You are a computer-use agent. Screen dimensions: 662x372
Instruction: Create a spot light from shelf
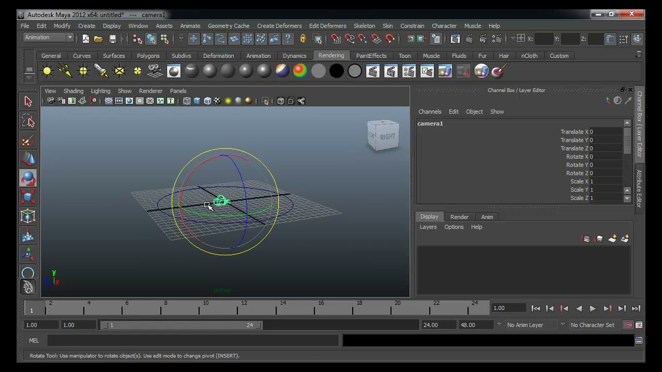(101, 71)
